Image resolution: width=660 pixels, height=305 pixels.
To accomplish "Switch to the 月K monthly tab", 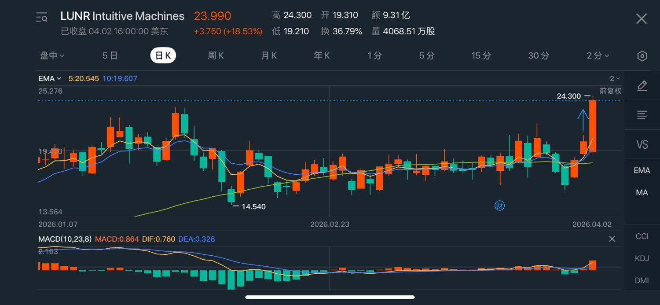I will point(269,56).
